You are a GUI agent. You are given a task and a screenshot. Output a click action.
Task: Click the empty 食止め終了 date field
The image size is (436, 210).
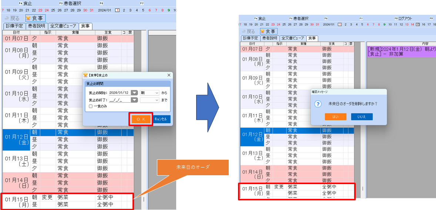[120, 100]
